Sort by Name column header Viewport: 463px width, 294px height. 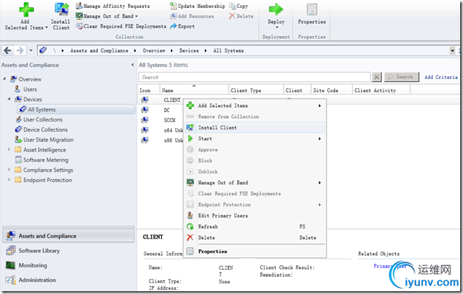pyautogui.click(x=194, y=90)
